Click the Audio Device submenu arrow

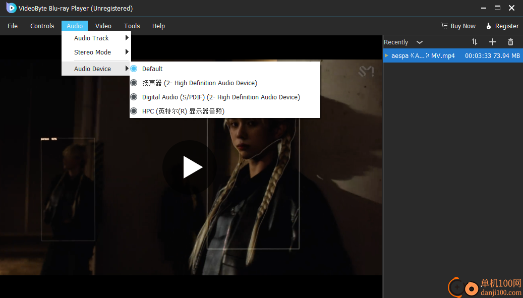(127, 69)
